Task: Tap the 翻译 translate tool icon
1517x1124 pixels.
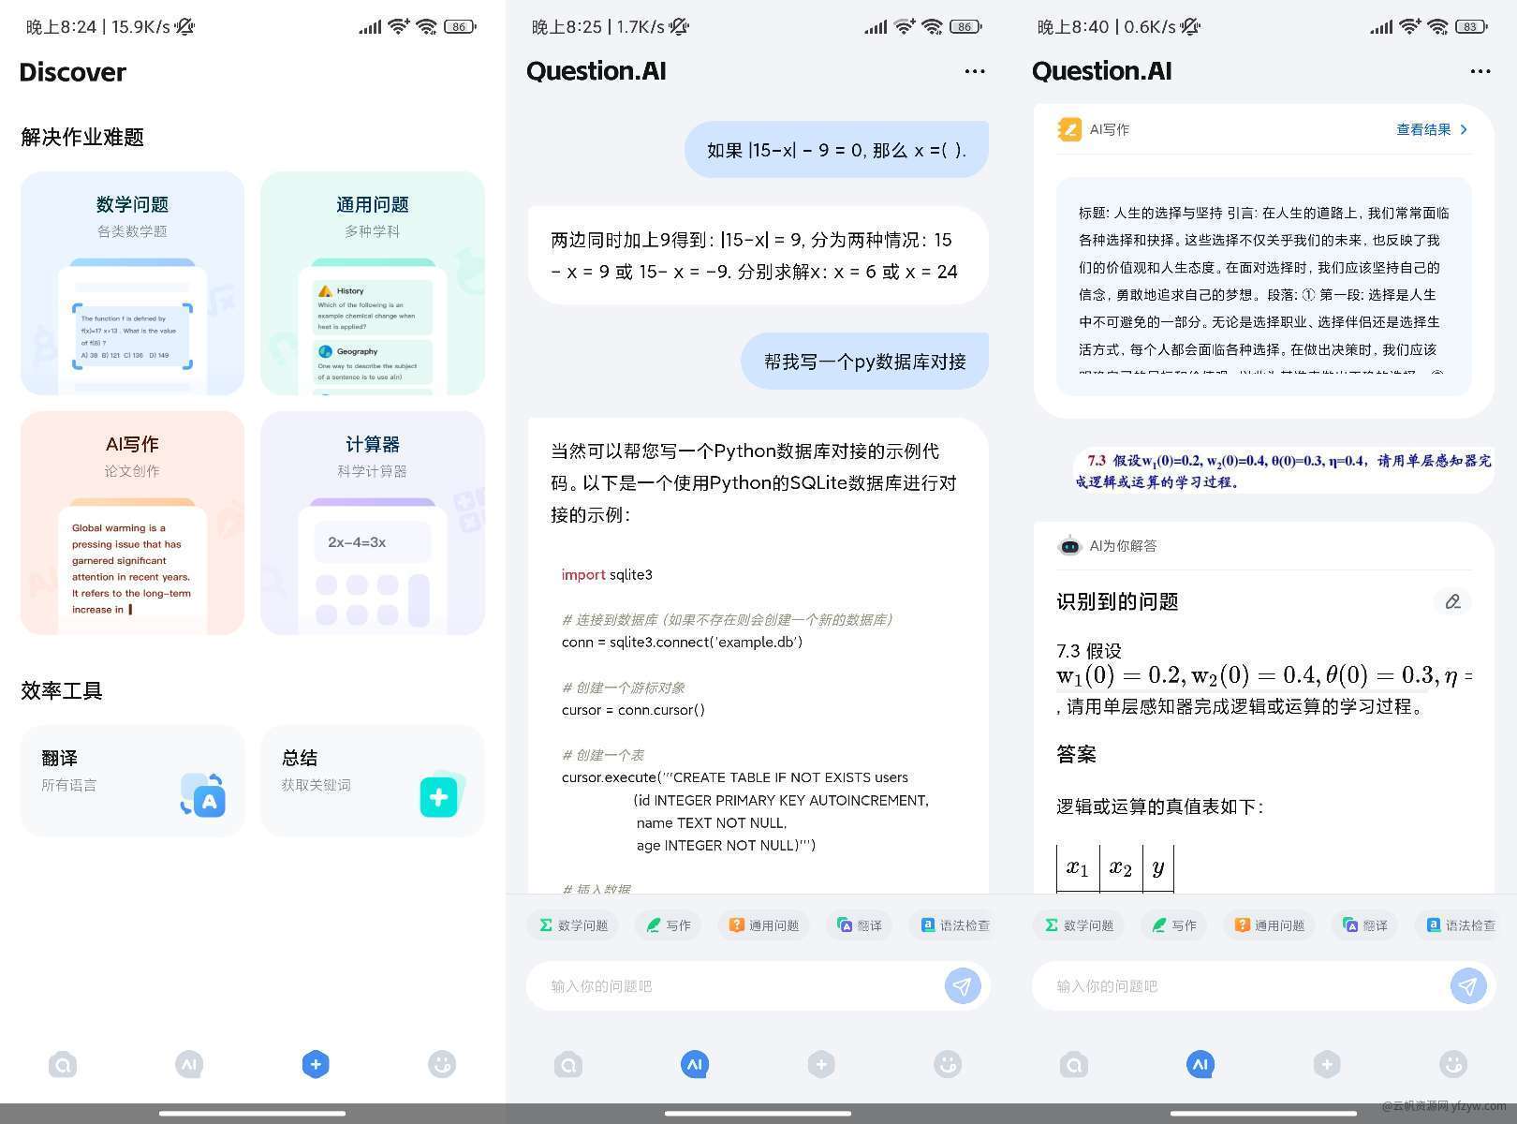Action: pyautogui.click(x=203, y=796)
